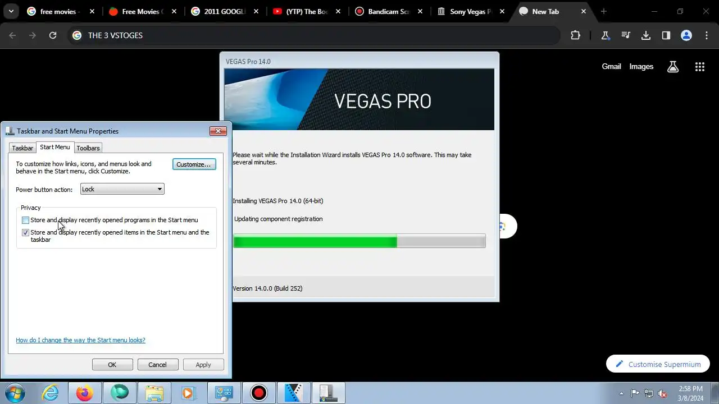Show hidden system tray icons arrow
Viewport: 719px width, 404px height.
pos(621,393)
